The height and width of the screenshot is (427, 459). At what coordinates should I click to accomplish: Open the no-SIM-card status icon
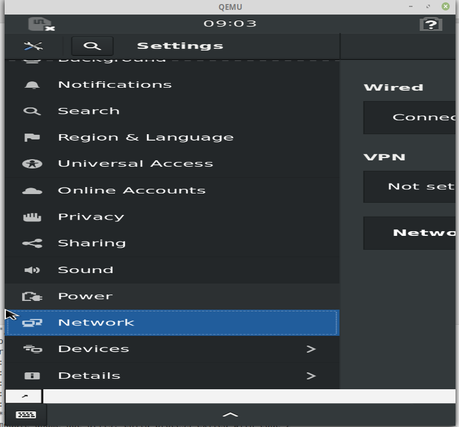(41, 24)
